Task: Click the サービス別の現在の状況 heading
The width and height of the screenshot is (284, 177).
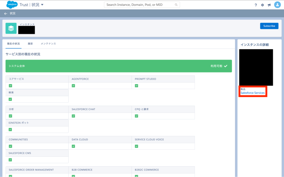Action: pyautogui.click(x=23, y=54)
